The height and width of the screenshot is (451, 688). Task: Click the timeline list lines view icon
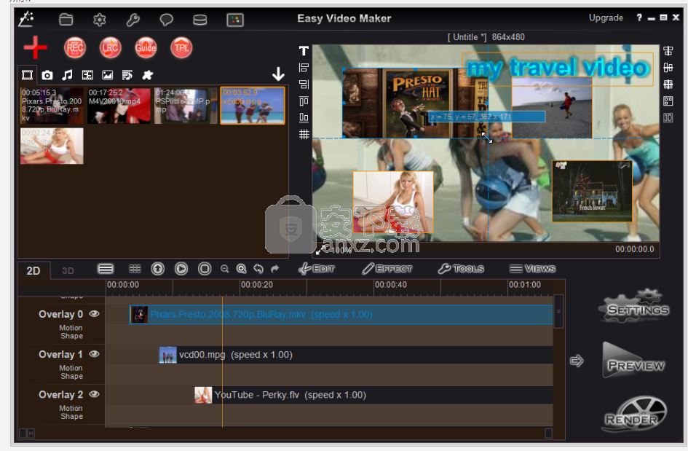click(106, 269)
